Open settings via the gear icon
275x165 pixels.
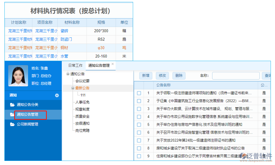pos(57,95)
